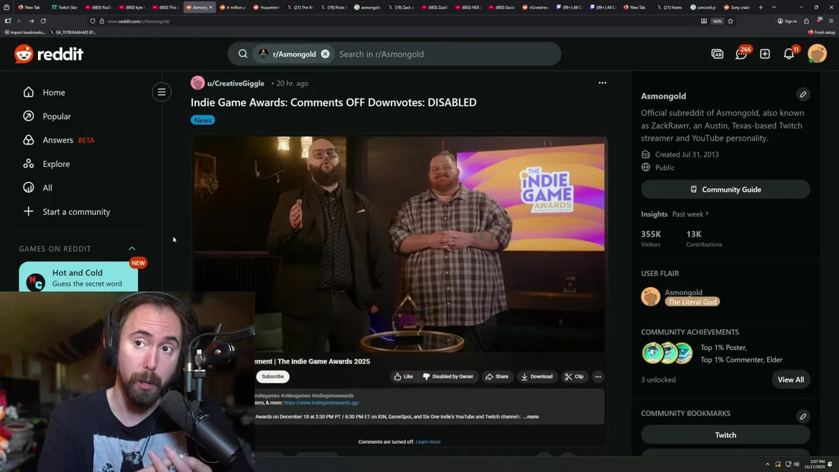Remove the r/Asmongold search filter chip
Image resolution: width=839 pixels, height=472 pixels.
325,54
